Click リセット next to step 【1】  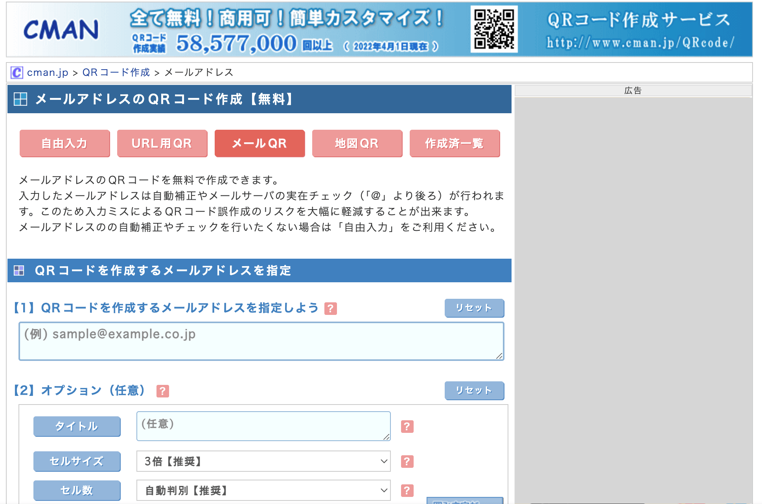coord(474,308)
